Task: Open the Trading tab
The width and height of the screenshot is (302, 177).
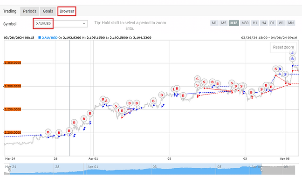Action: tap(10, 11)
